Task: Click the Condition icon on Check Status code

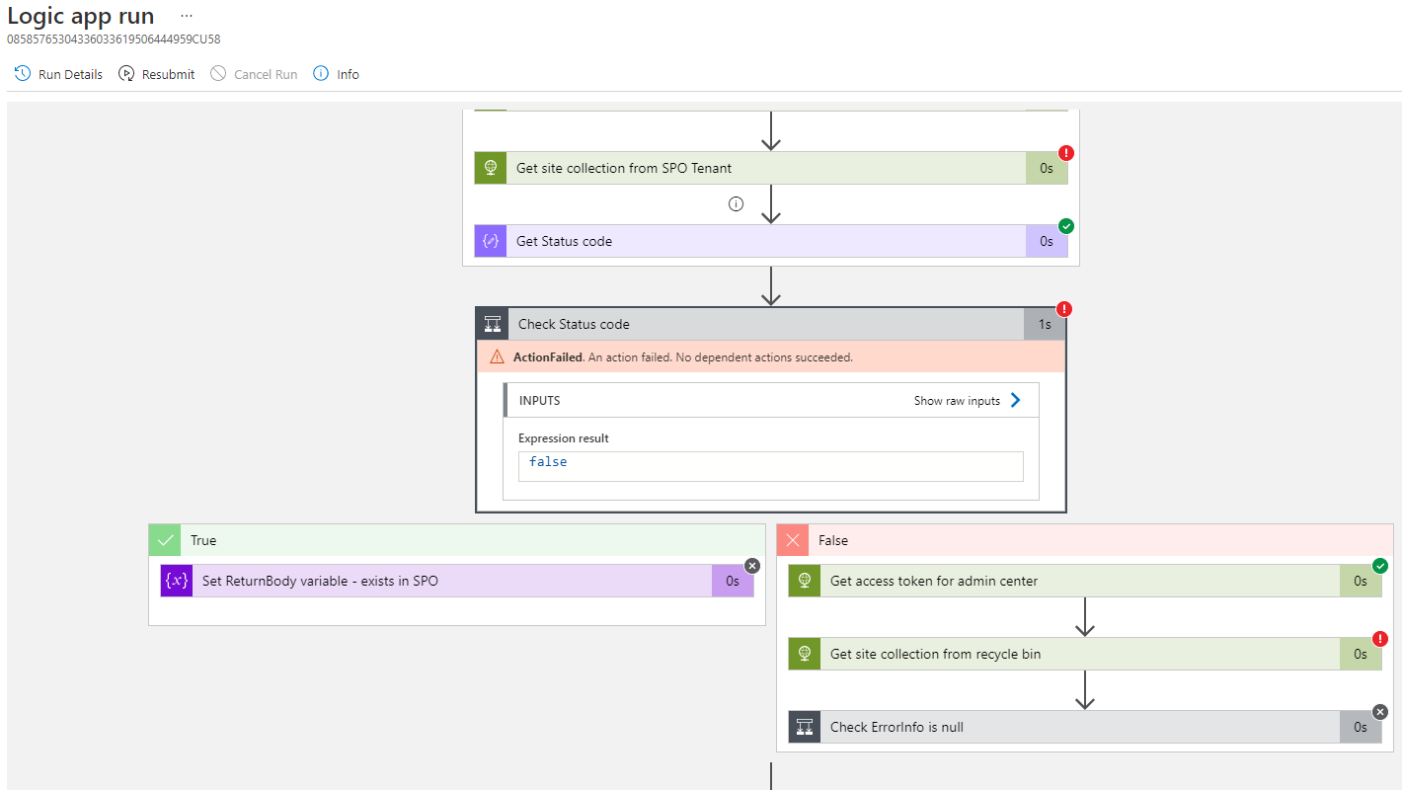Action: pos(492,323)
